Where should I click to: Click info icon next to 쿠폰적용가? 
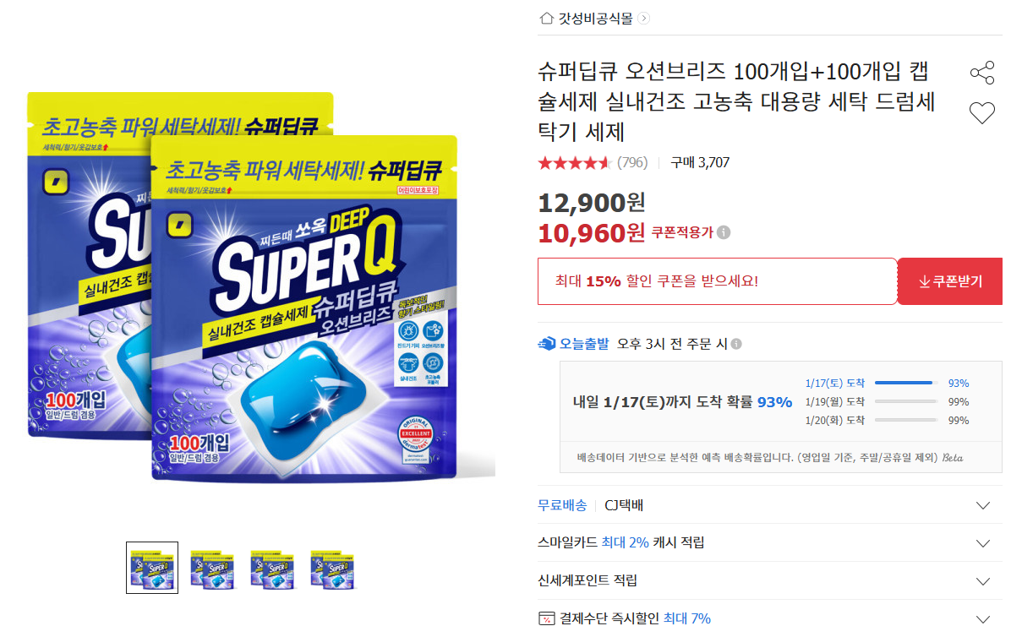[724, 233]
